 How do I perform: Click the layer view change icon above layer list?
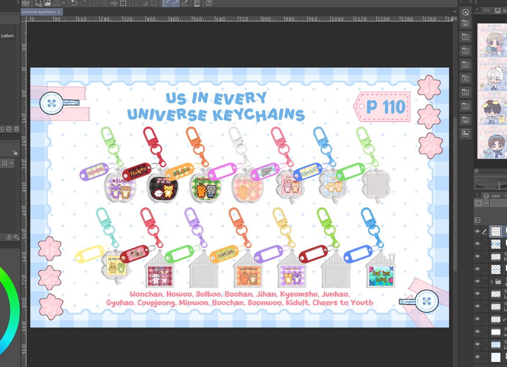point(477,220)
